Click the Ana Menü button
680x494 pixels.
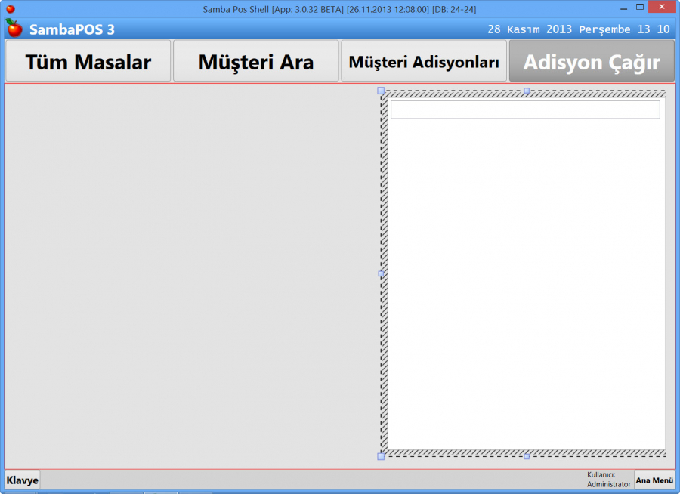tap(654, 480)
